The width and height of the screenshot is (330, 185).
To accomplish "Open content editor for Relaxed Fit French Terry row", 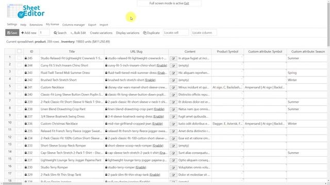I will (173, 131).
